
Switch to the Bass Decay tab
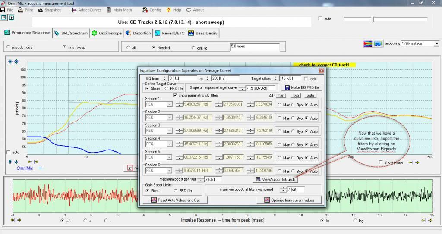tap(203, 33)
